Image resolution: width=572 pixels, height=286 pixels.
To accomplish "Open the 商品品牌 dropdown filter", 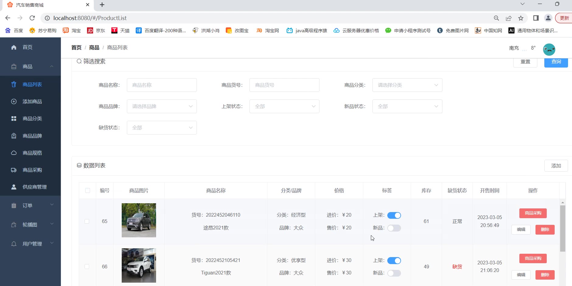I will (x=162, y=106).
